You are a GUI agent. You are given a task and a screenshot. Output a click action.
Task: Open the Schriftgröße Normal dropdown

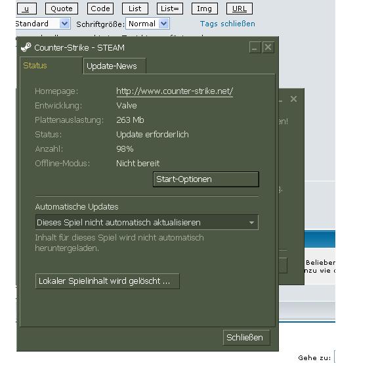coord(148,24)
